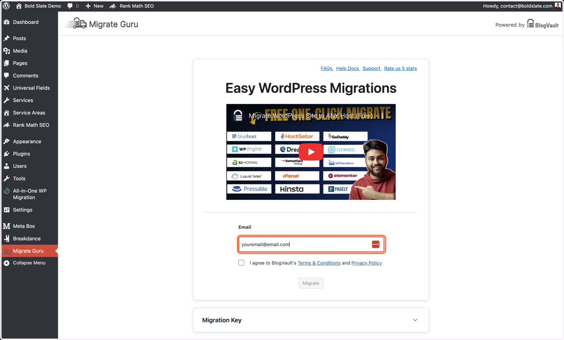Click the Service Areas house icon
The image size is (564, 340).
click(x=7, y=113)
